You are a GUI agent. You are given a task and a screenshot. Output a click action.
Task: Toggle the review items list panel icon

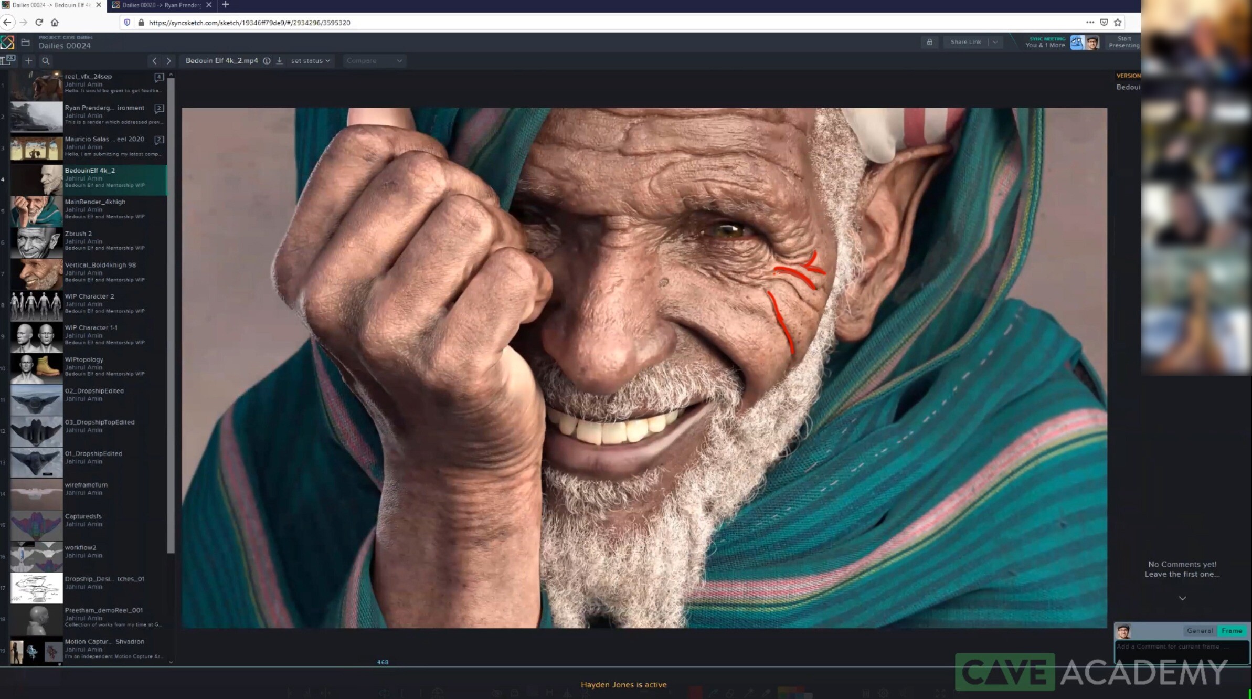coord(8,60)
